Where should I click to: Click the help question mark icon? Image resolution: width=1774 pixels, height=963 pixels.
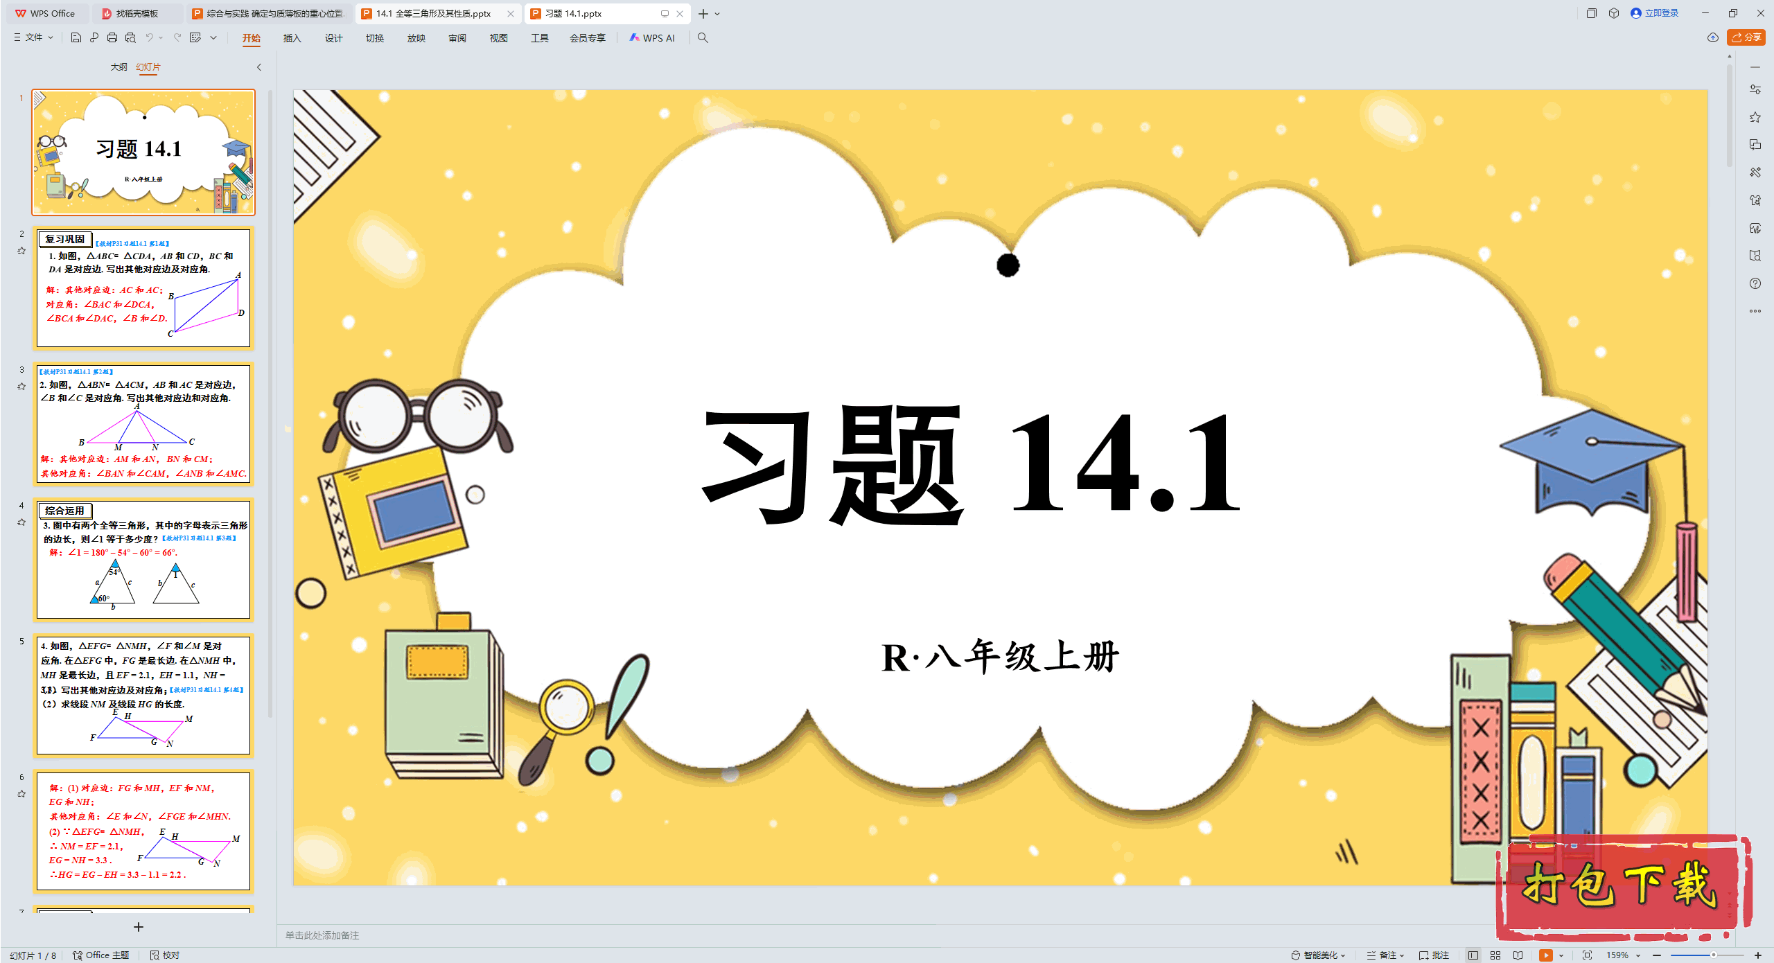(x=1755, y=283)
